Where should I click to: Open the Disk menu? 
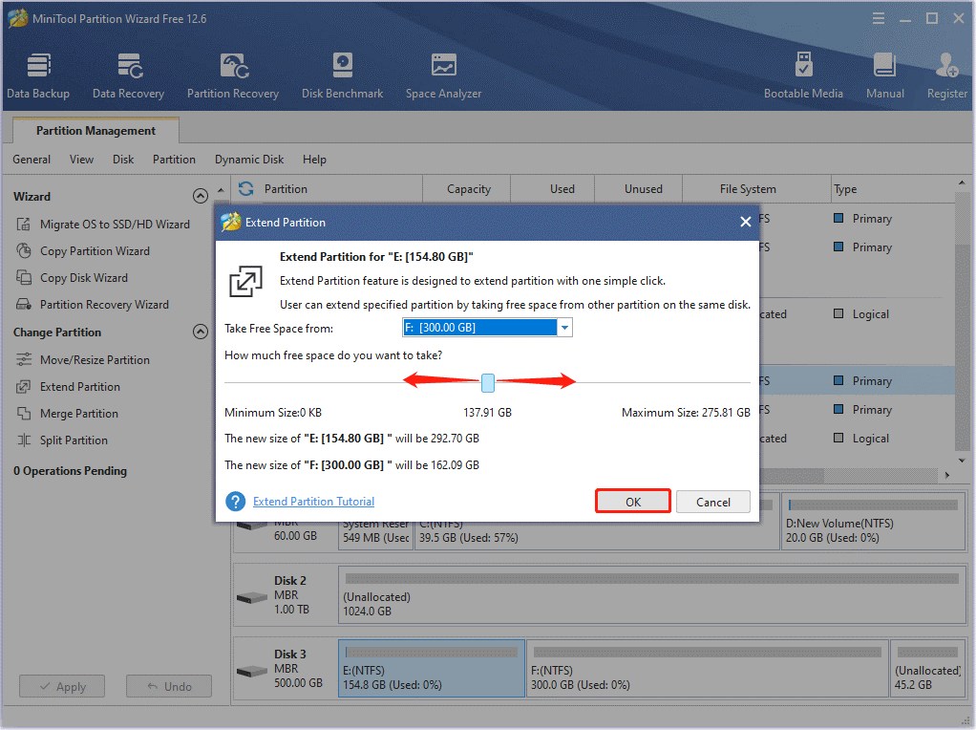(123, 160)
